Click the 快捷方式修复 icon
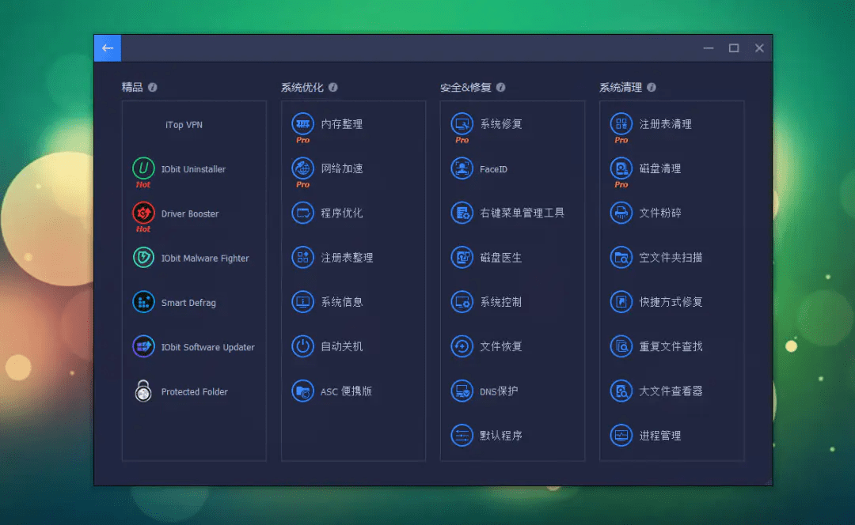This screenshot has width=855, height=525. pyautogui.click(x=621, y=302)
